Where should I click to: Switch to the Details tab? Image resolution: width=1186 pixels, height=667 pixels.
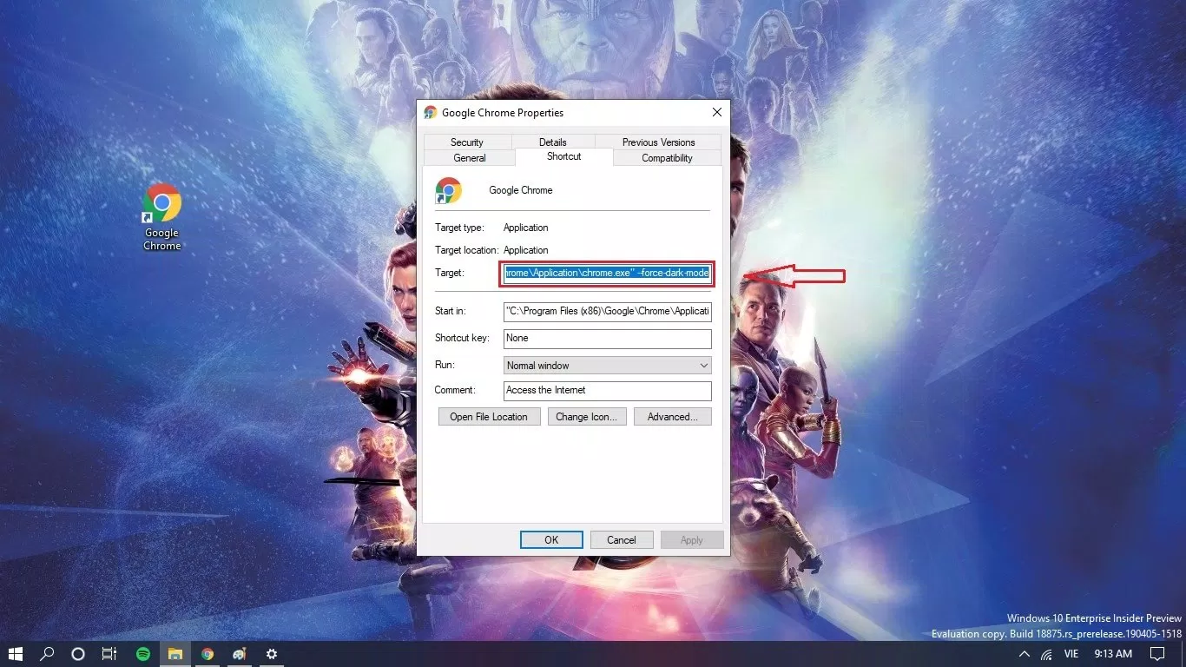coord(552,142)
